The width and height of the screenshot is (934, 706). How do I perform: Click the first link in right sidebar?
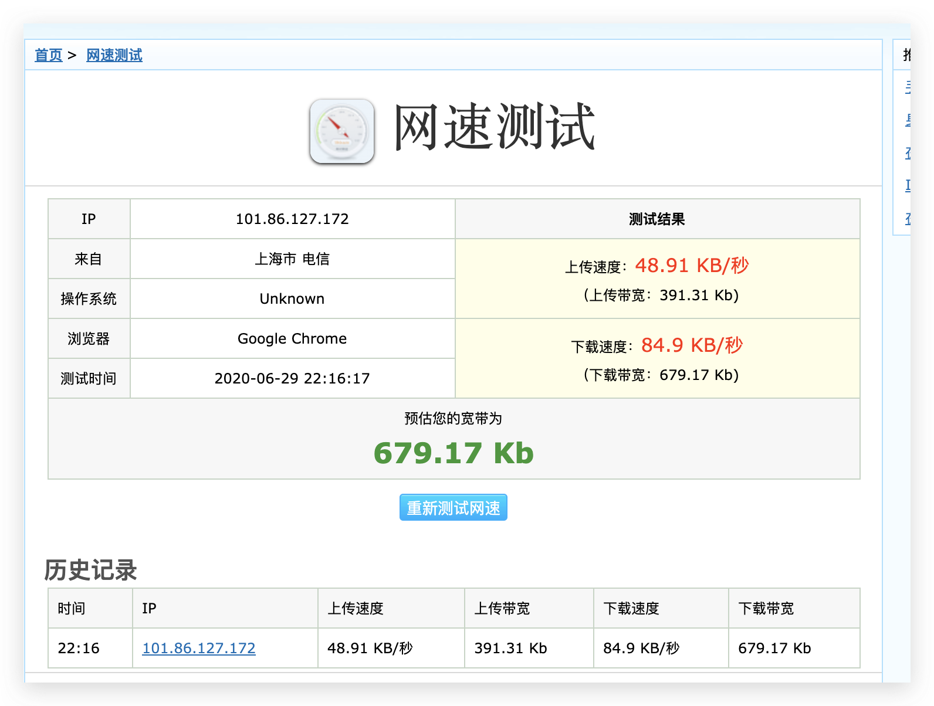908,87
